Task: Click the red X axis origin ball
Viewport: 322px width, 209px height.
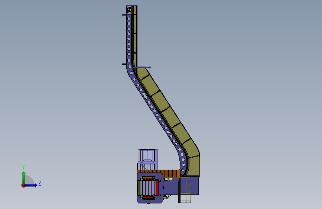Action: (x=23, y=186)
